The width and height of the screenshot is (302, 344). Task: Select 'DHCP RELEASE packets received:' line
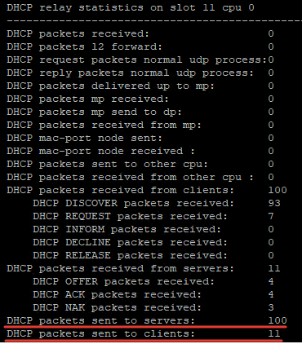[x=153, y=255]
